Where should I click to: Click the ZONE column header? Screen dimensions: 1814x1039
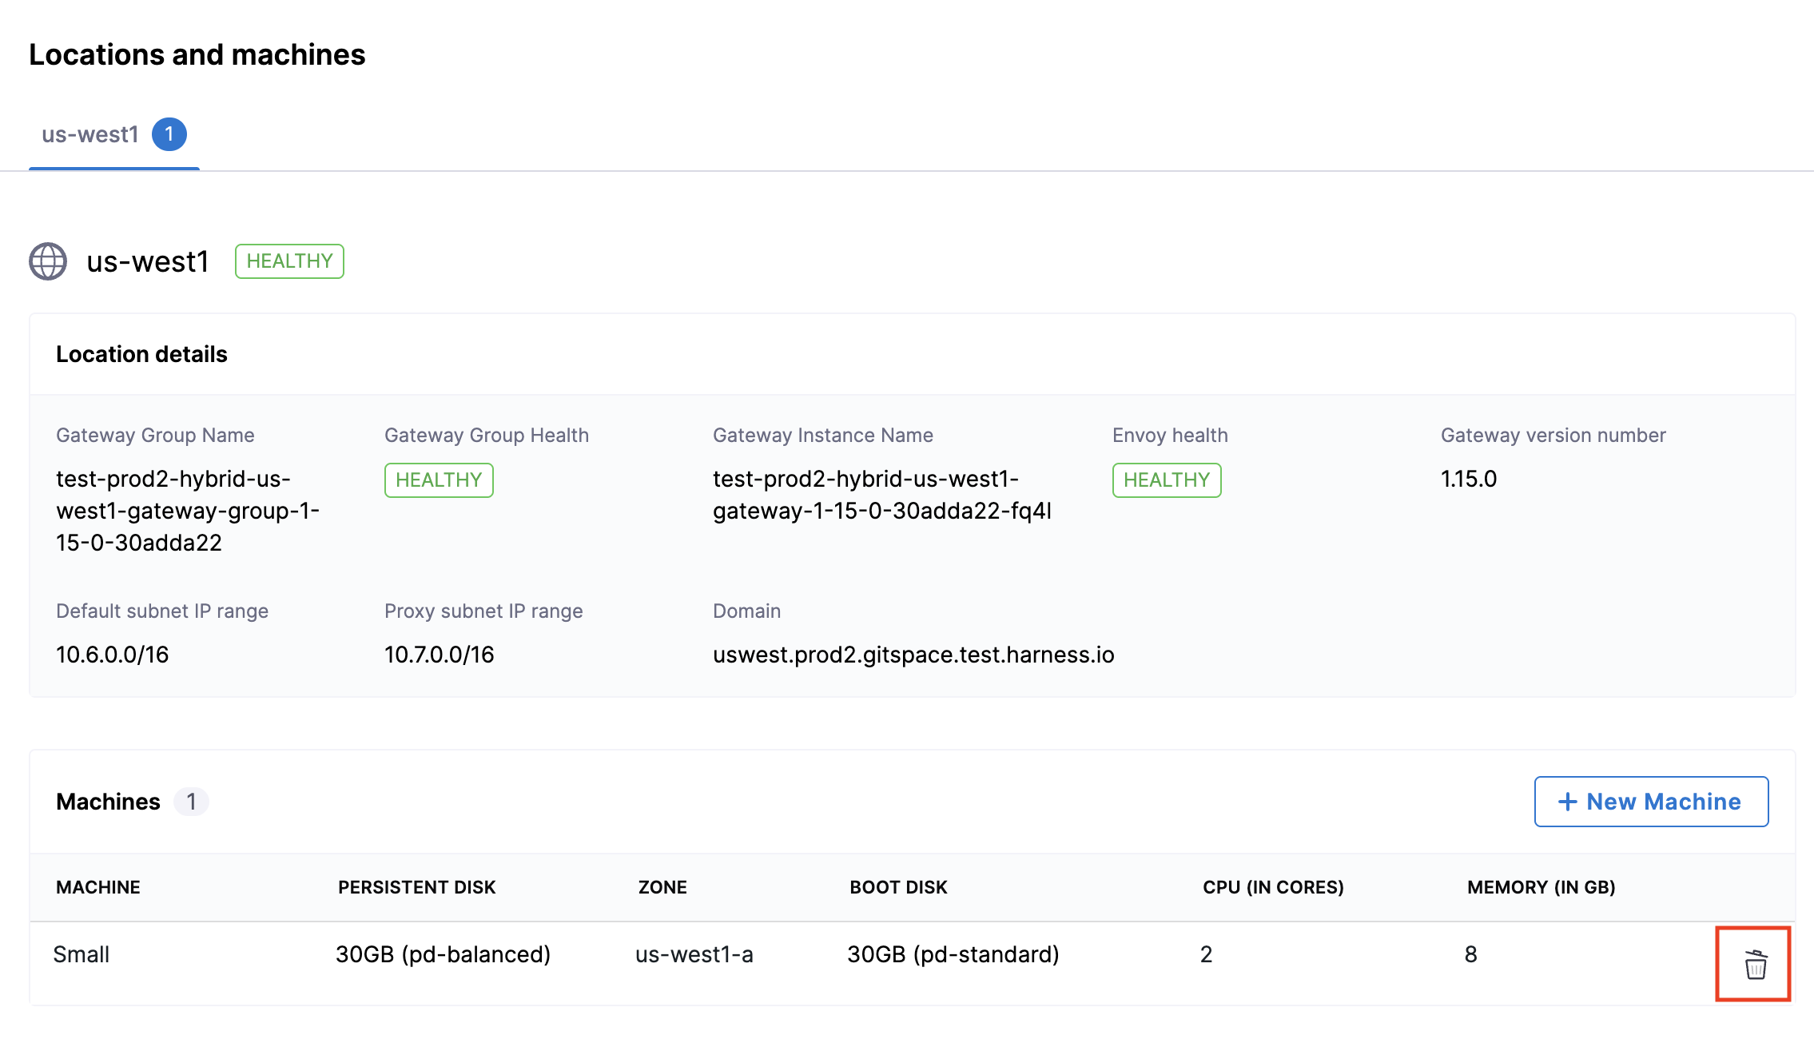[x=662, y=887]
